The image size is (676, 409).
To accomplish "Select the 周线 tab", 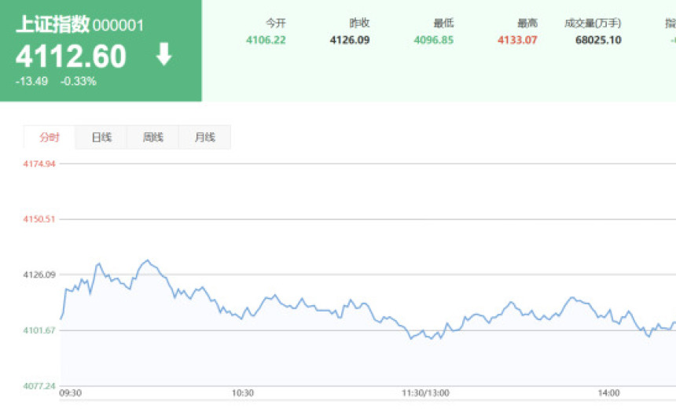I will click(153, 137).
